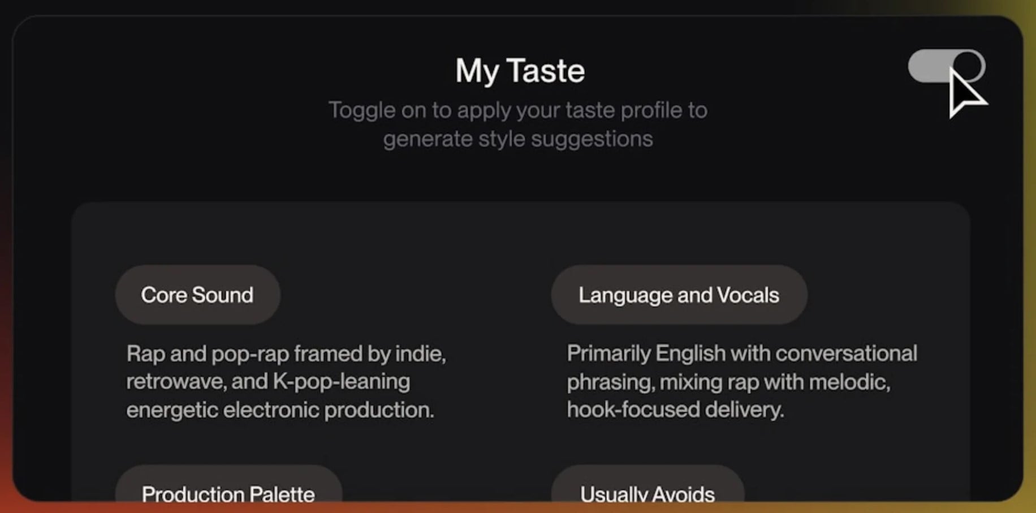Click the "Primarily English with conversational" line

point(741,354)
